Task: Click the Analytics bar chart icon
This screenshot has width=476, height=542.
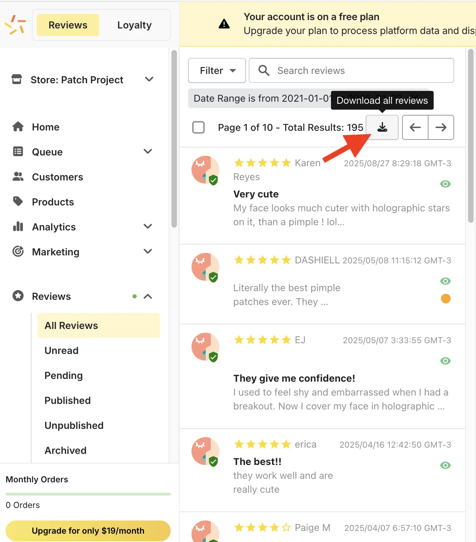Action: tap(18, 227)
